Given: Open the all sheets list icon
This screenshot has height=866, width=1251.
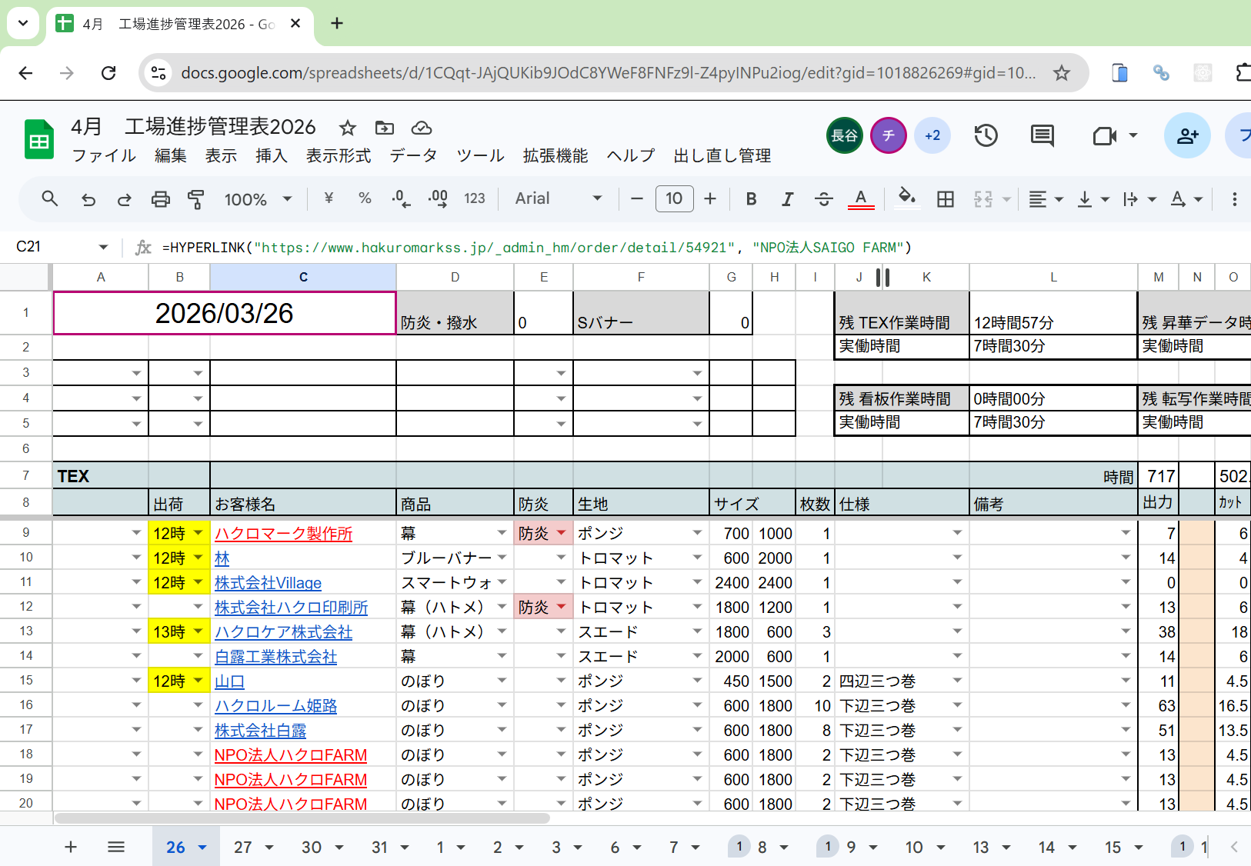Looking at the screenshot, I should coord(116,847).
